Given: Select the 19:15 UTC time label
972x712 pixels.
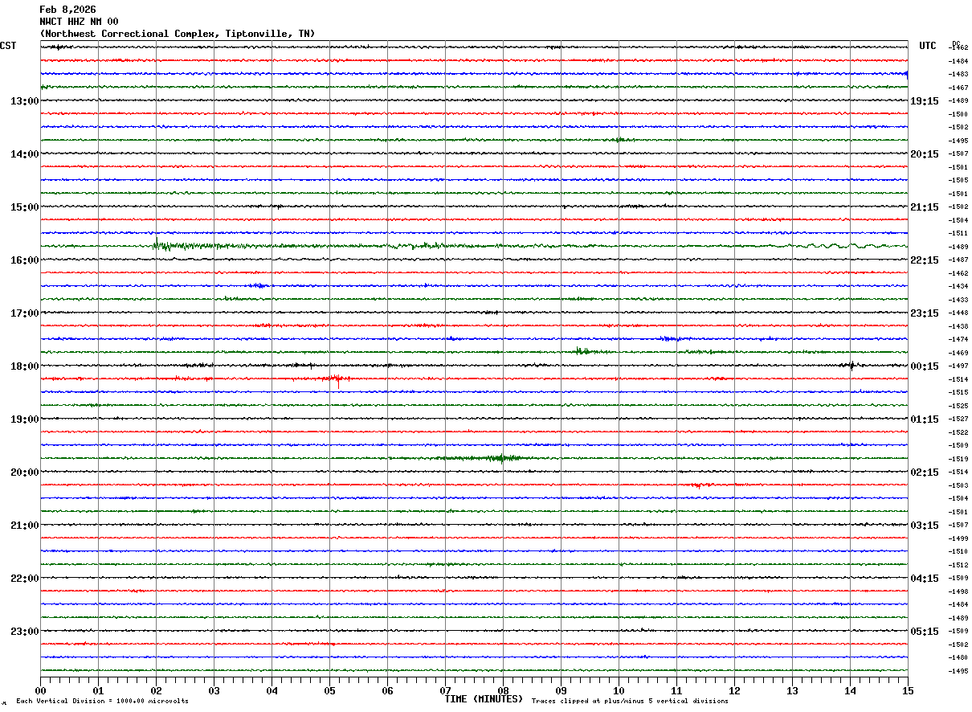Looking at the screenshot, I should coord(924,101).
